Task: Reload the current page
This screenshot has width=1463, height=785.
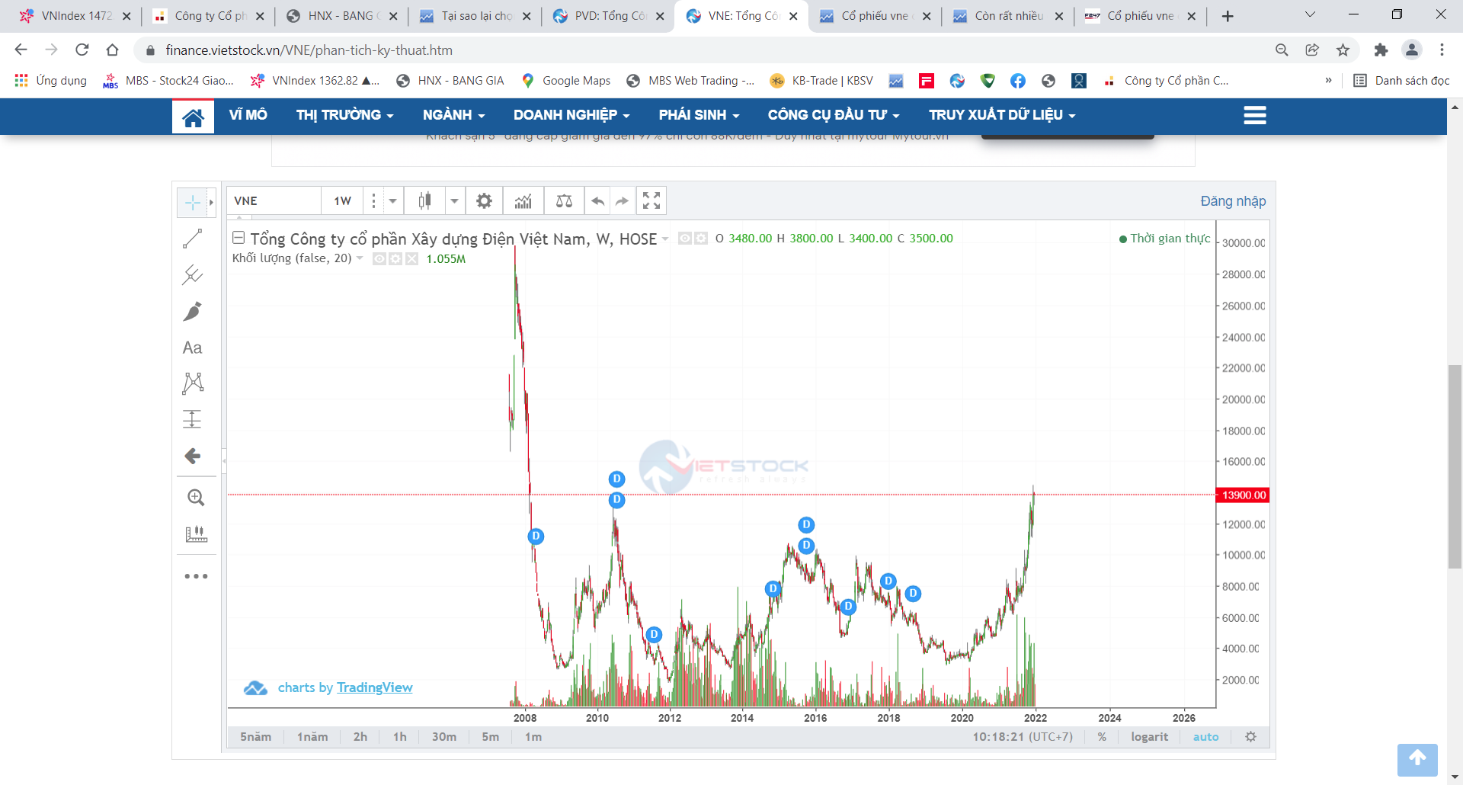Action: coord(82,50)
